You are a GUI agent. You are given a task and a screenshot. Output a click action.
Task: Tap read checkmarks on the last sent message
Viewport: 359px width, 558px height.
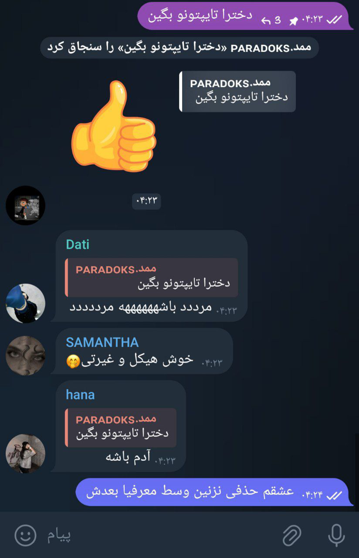(x=334, y=495)
